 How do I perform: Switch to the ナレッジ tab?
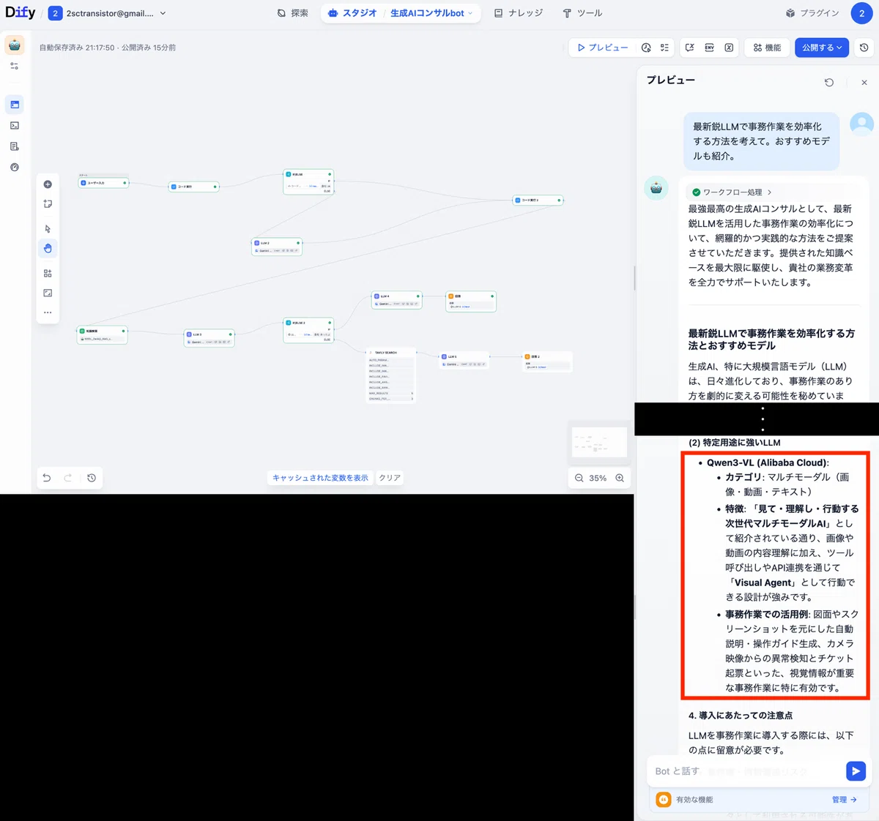pyautogui.click(x=519, y=13)
